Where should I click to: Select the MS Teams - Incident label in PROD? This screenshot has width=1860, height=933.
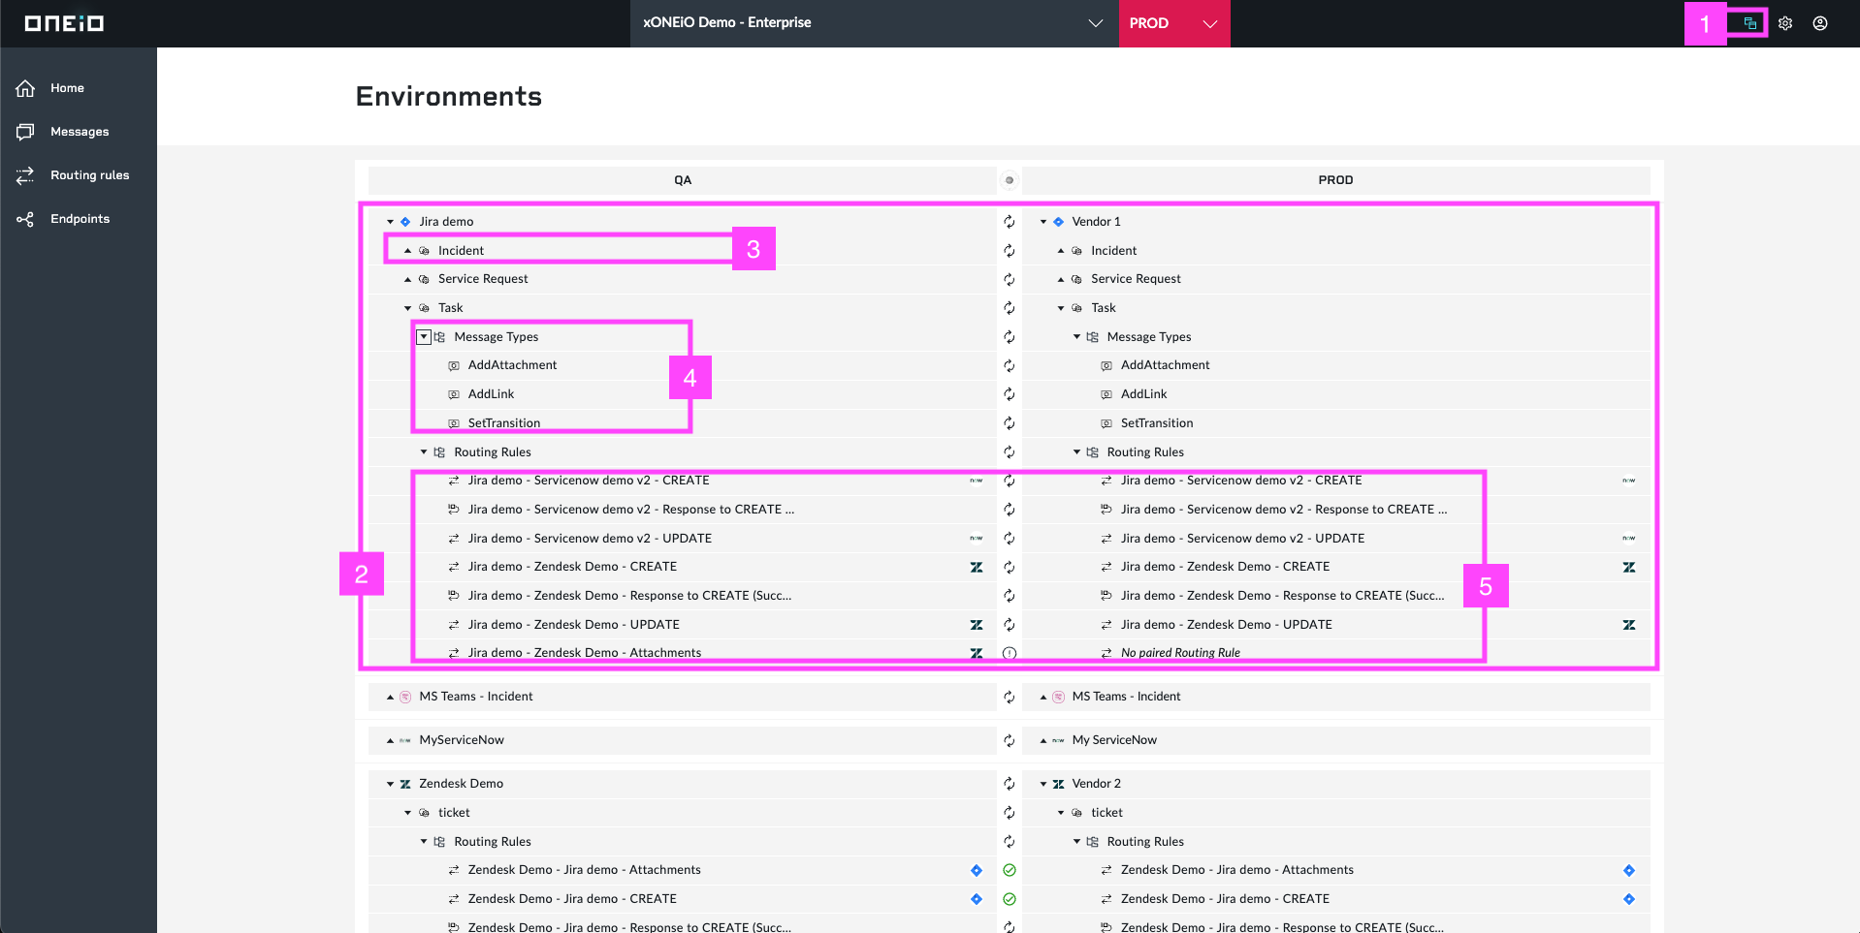click(1126, 697)
